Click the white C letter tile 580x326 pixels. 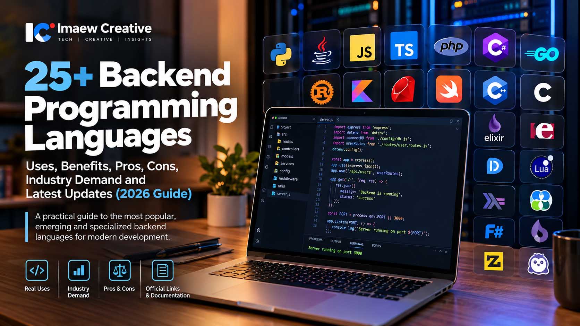(x=543, y=92)
